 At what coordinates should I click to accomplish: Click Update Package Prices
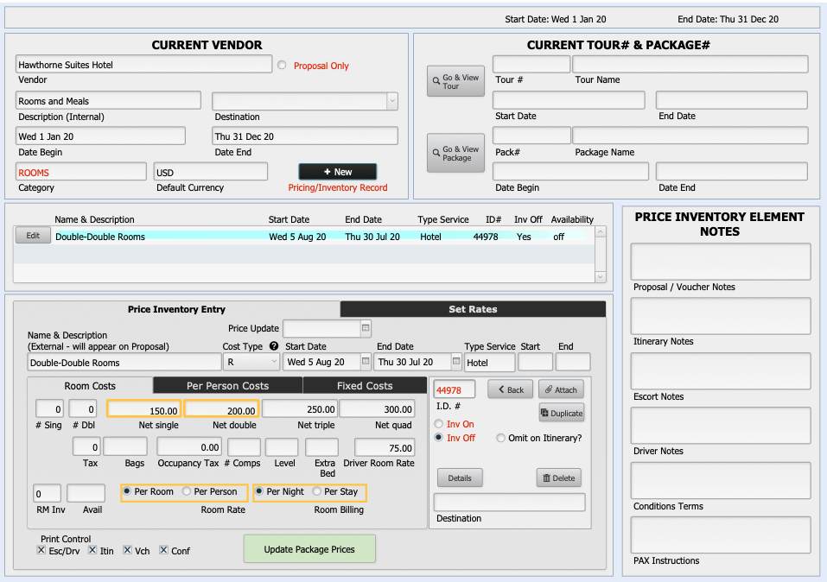click(309, 549)
